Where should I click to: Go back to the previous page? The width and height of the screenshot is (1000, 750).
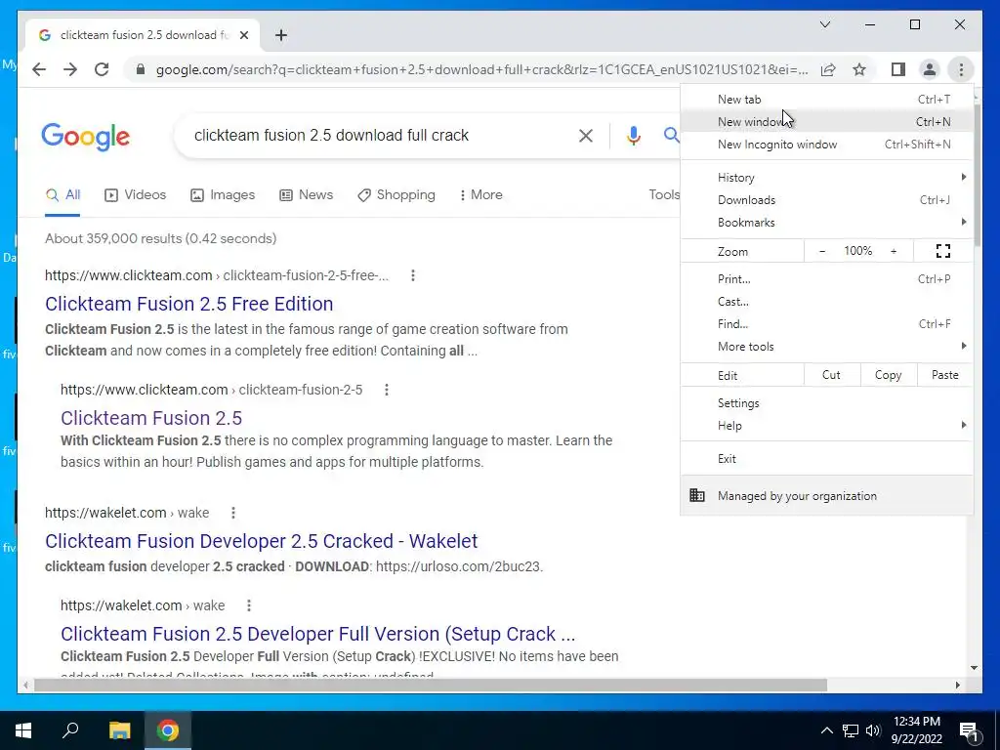39,69
